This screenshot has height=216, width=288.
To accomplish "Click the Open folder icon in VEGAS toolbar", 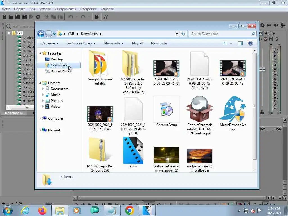I will (x=11, y=17).
